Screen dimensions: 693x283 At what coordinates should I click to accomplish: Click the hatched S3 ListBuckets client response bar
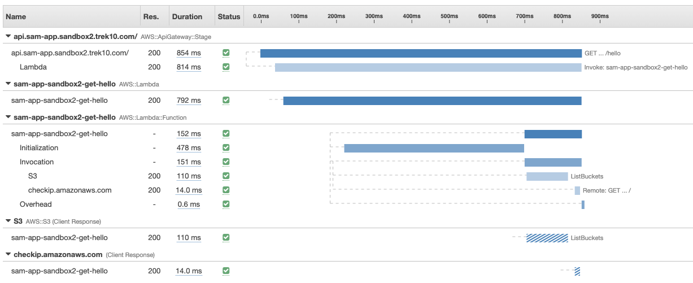pos(547,238)
